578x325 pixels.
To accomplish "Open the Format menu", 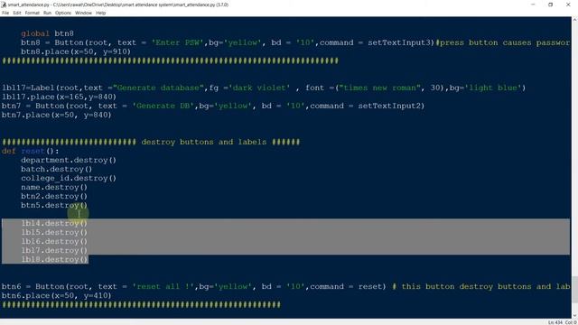I will tap(33, 13).
